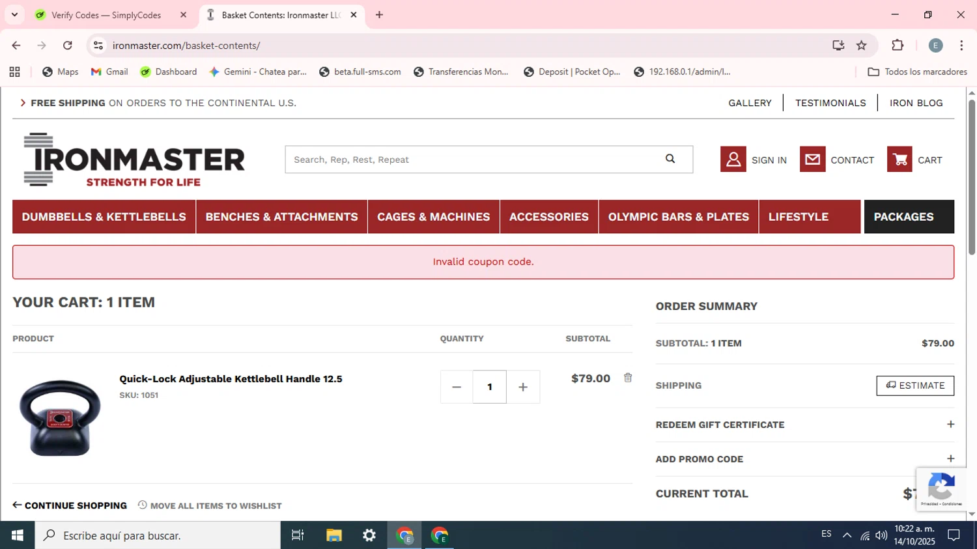Click the Ironmaster logo
This screenshot has height=549, width=977.
tap(134, 160)
